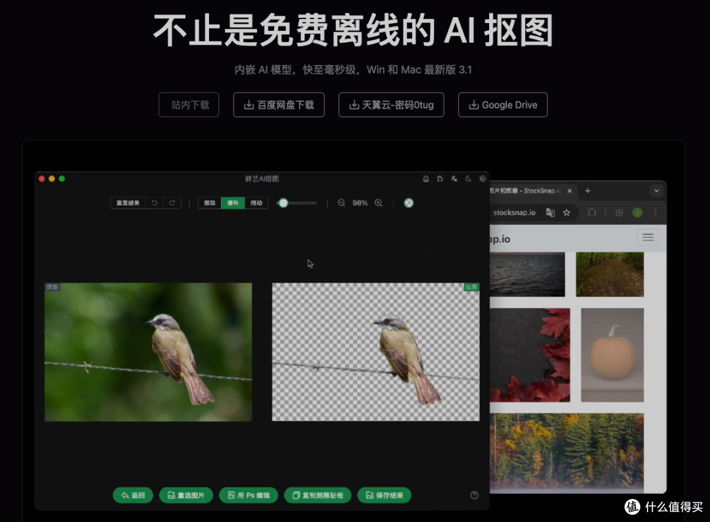Select the 擦除 erase mode
The height and width of the screenshot is (522, 710).
point(210,203)
